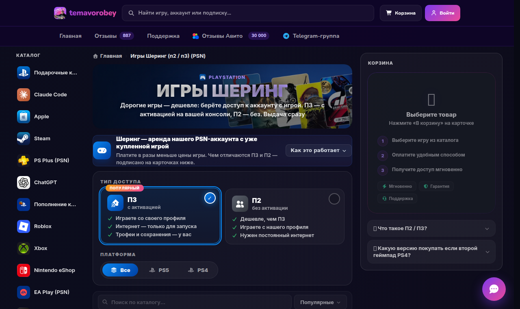Click the Популярный label on П3 card
Viewport: 520px width, 309px height.
click(125, 188)
